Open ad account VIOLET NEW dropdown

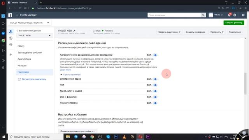coord(30,23)
